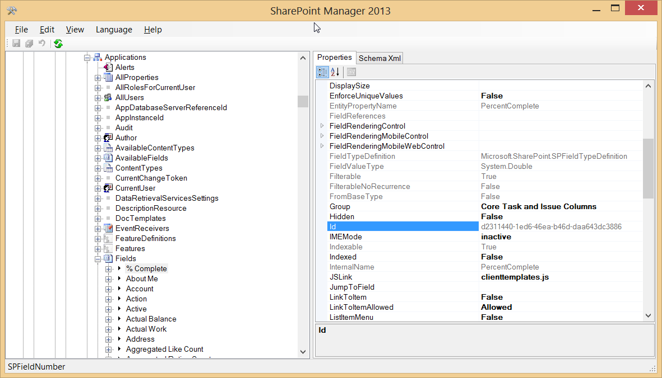The image size is (662, 378).
Task: Select the DescriptionResource tree item
Action: [151, 209]
